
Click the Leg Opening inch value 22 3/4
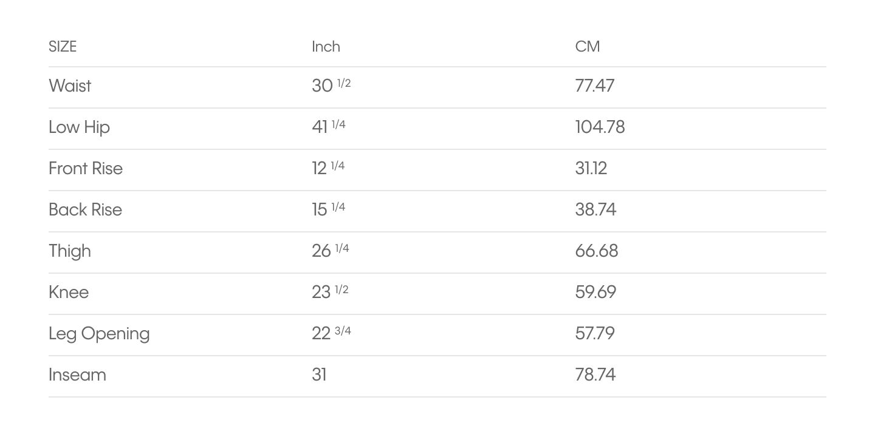coord(331,333)
